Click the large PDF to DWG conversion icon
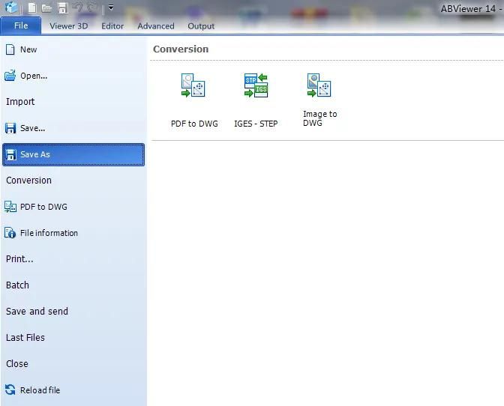The width and height of the screenshot is (504, 406). click(x=193, y=85)
